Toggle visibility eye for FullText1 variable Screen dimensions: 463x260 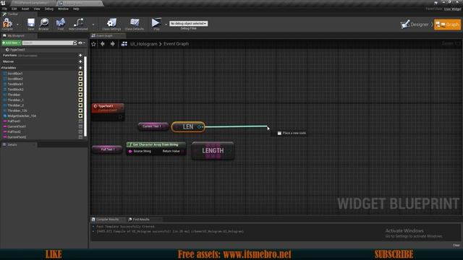pyautogui.click(x=80, y=121)
